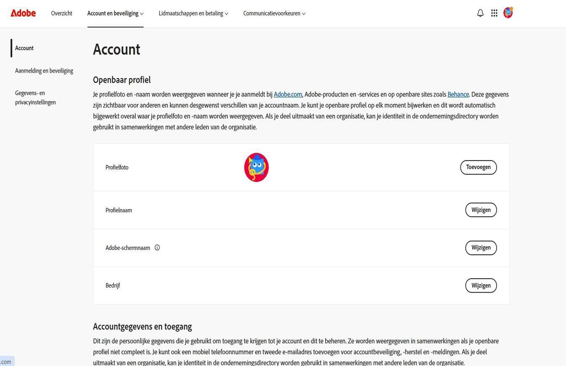Click Toevoegen to add a profile photo
This screenshot has height=366, width=566.
pyautogui.click(x=478, y=167)
